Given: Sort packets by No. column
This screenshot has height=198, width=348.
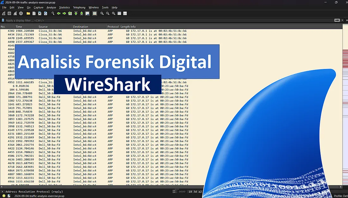Looking at the screenshot, I should pos(7,27).
